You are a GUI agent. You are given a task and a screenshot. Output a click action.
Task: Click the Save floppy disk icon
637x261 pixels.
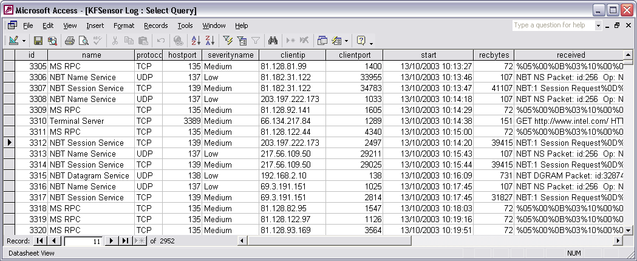point(38,41)
